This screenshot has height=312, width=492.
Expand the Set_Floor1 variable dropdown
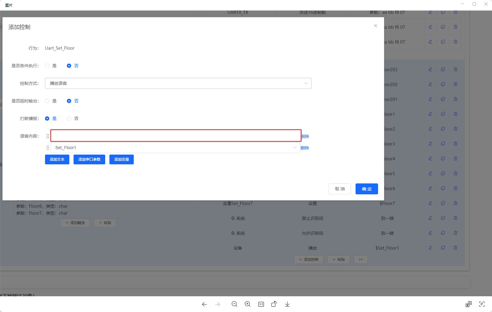[x=175, y=148]
